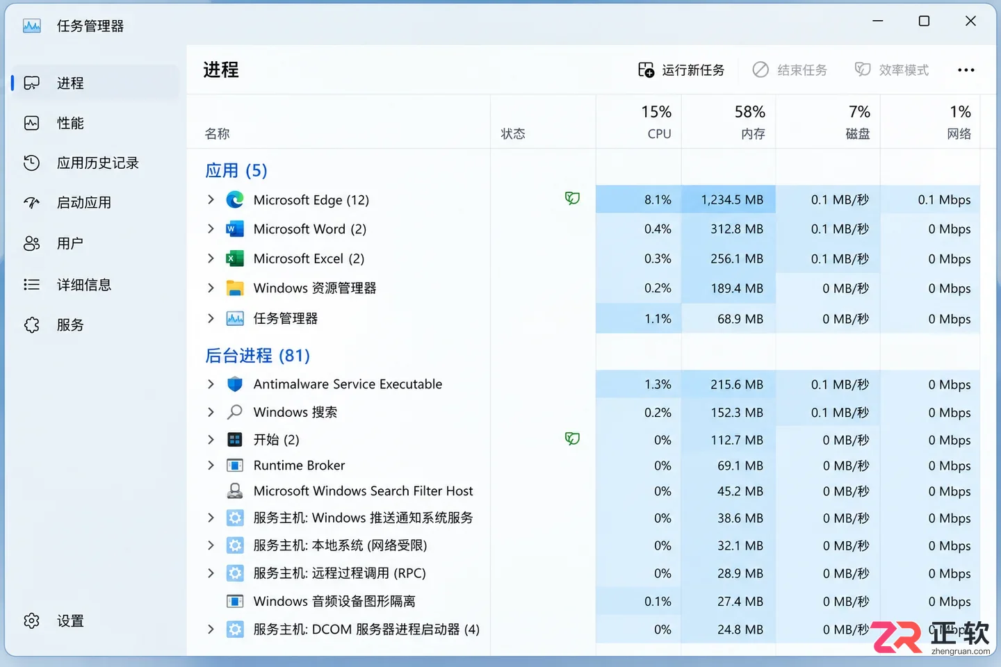Click the 结束任务 button

[790, 70]
